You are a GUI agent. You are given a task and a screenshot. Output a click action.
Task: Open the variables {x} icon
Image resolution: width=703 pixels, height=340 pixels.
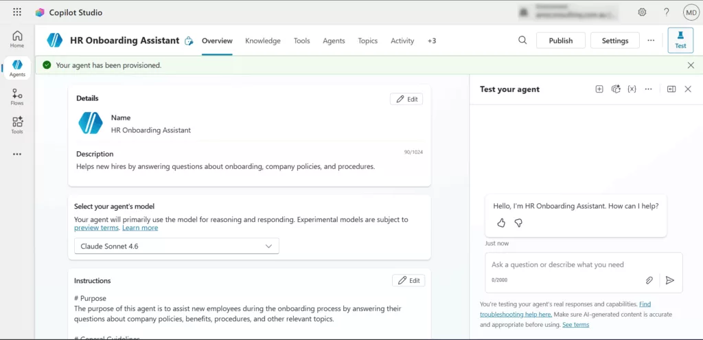[x=632, y=89]
